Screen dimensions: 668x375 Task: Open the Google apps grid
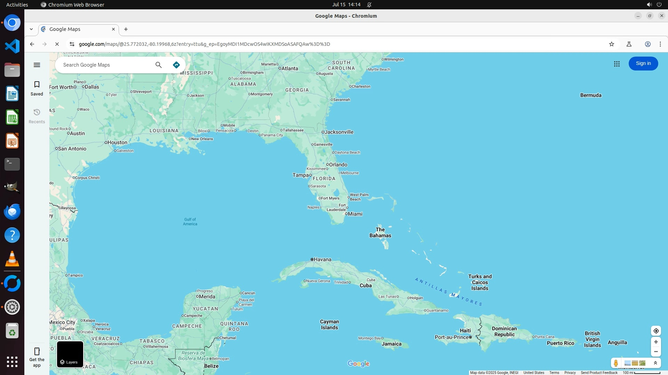(617, 64)
